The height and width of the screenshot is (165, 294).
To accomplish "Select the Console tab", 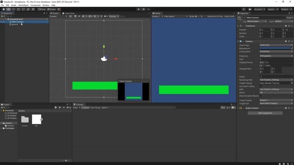I will (x=78, y=104).
